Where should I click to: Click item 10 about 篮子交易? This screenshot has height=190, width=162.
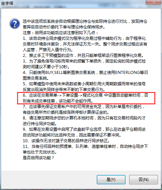[66, 141]
